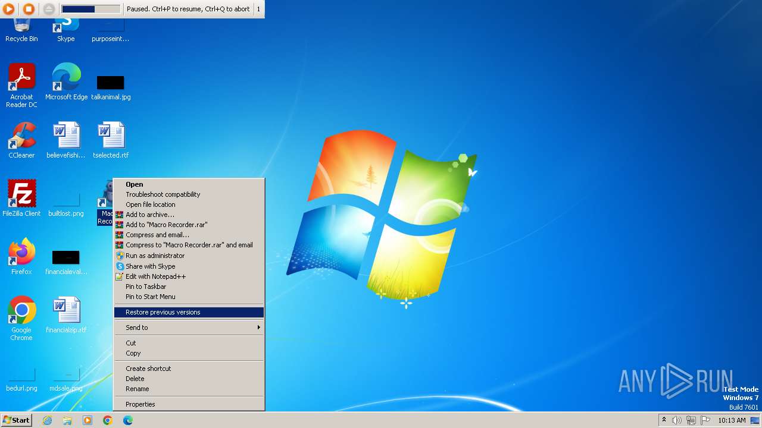Expand the Send to submenu
This screenshot has height=428, width=762.
(x=189, y=328)
